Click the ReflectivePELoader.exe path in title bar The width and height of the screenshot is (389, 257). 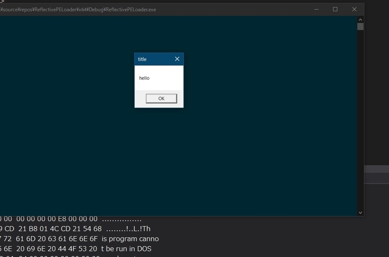[78, 10]
